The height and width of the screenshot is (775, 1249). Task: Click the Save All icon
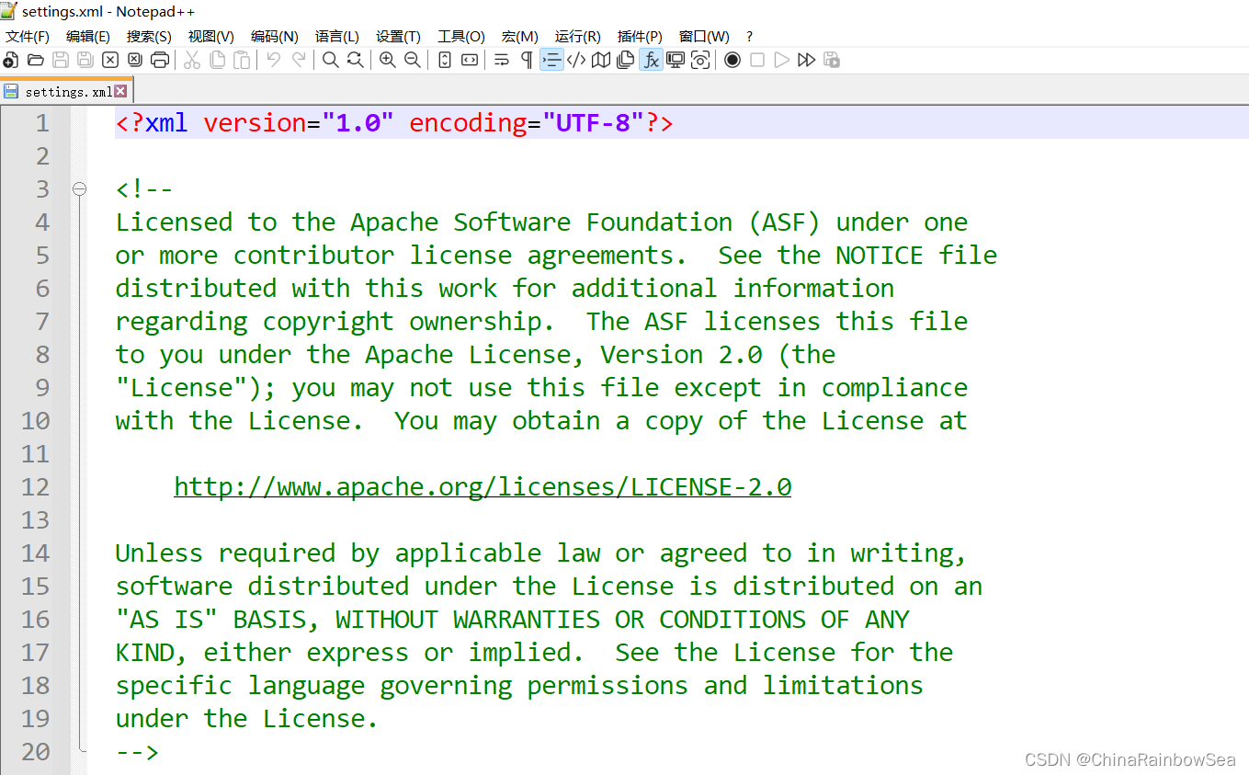[x=85, y=60]
